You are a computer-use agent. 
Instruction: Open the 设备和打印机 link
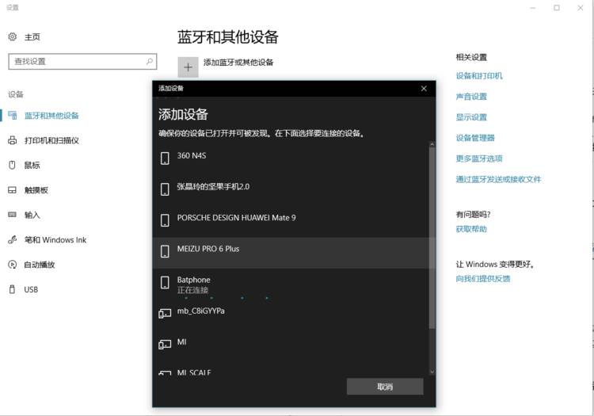(479, 76)
